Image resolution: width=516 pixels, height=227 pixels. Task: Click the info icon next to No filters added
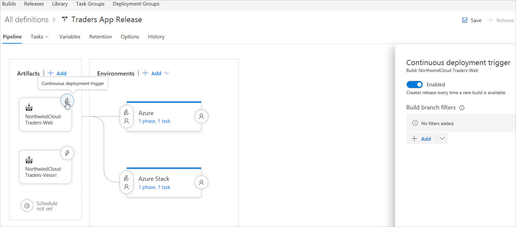click(x=415, y=123)
